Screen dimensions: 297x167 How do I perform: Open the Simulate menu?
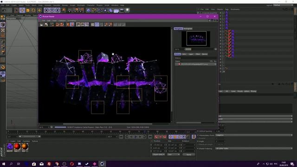point(57,5)
